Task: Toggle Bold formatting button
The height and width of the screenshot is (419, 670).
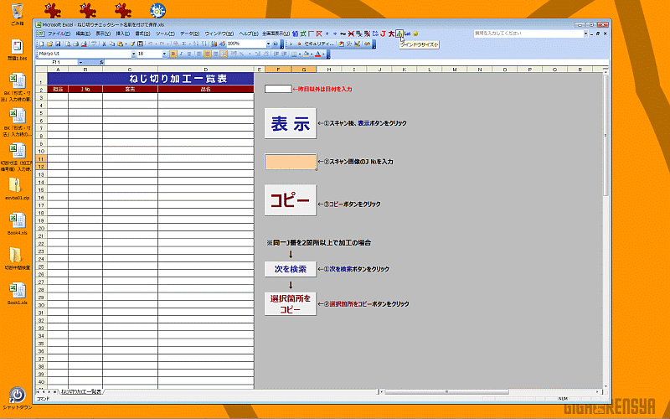Action: [x=173, y=54]
